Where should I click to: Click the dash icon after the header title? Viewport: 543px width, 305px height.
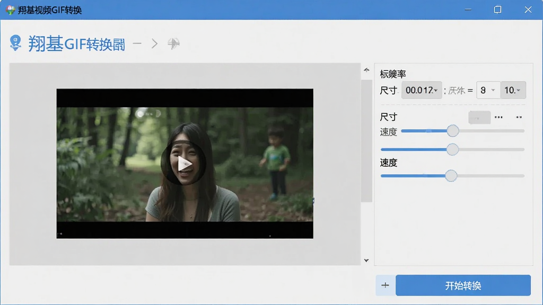click(x=137, y=43)
